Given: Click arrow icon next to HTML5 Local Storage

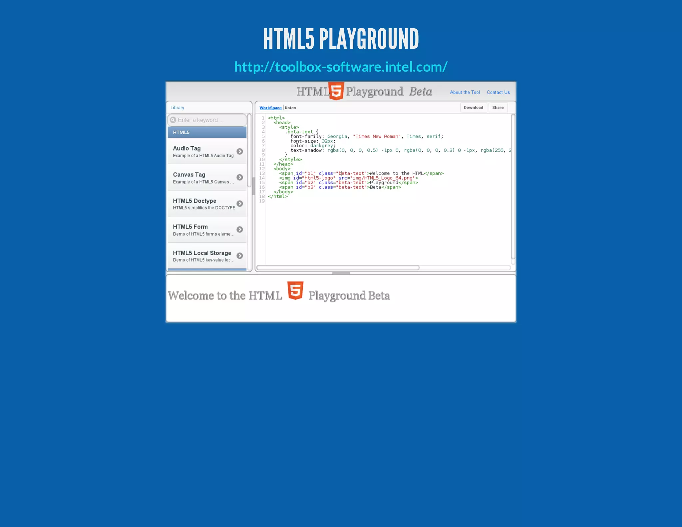Looking at the screenshot, I should 240,256.
